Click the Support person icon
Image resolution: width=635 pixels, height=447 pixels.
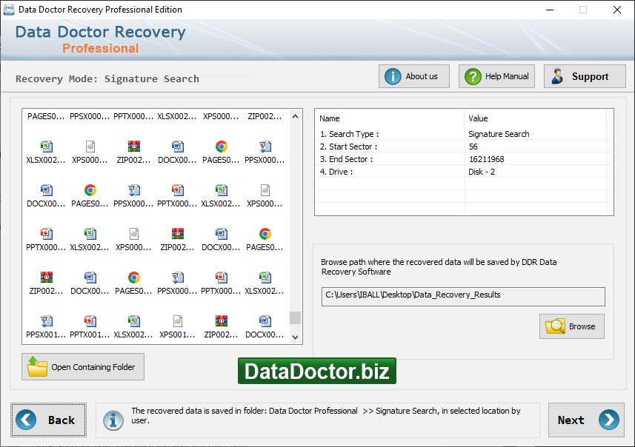(x=558, y=76)
